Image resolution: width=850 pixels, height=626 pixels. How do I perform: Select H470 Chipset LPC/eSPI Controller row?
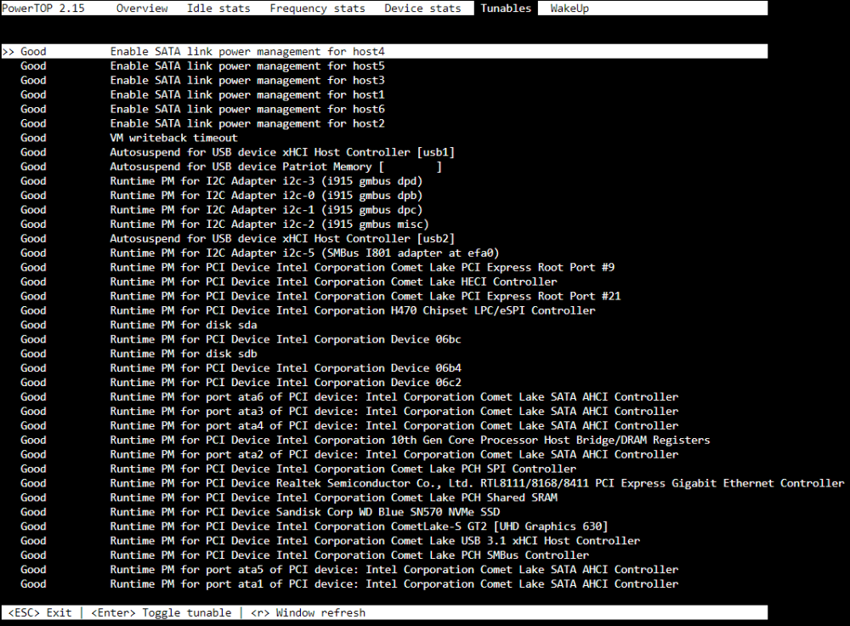pos(384,310)
